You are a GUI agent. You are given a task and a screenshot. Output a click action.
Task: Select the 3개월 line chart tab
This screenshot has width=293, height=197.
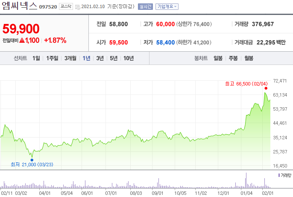pos(70,58)
